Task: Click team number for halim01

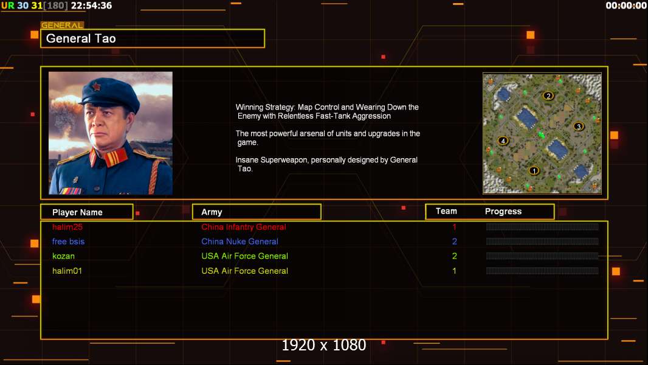Action: coord(454,271)
